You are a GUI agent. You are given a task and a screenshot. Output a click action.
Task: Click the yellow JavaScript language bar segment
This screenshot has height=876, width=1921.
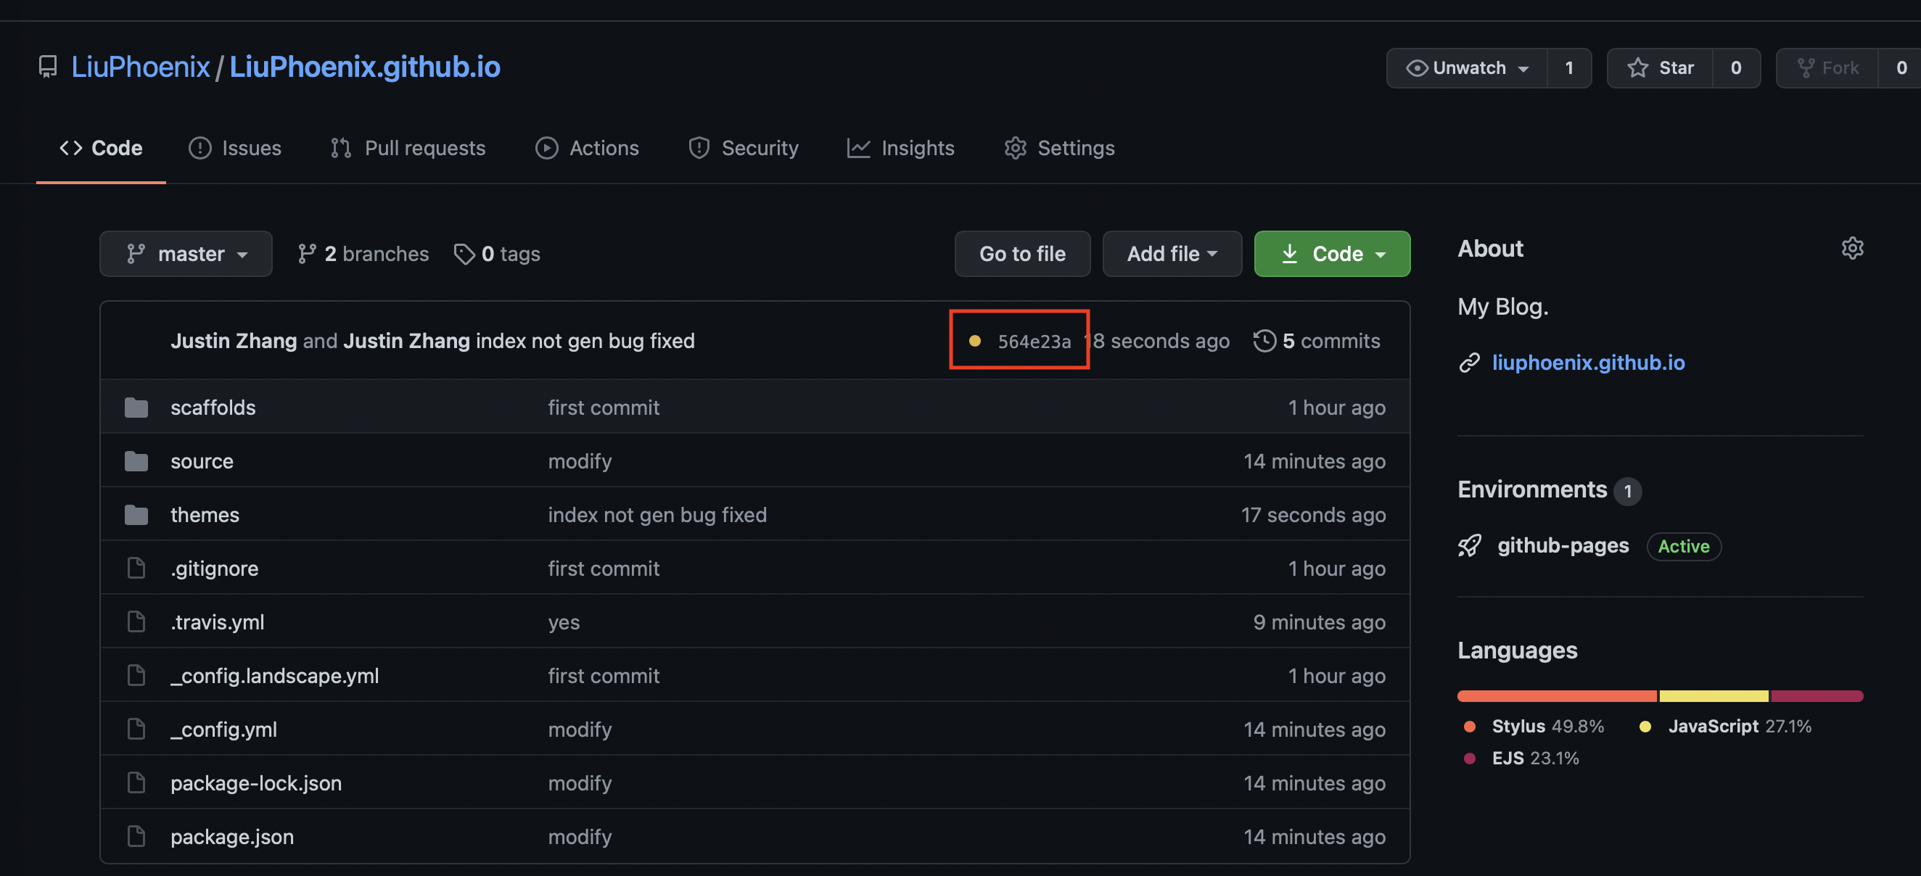pos(1714,695)
